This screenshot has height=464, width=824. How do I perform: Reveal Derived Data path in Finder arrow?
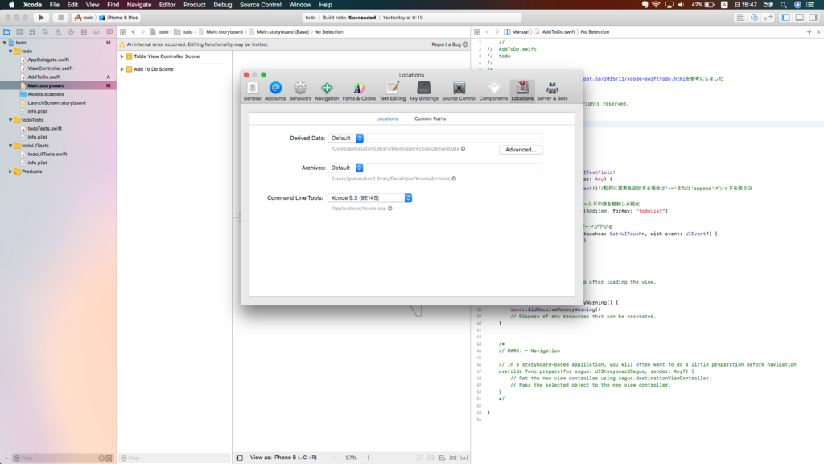click(463, 149)
